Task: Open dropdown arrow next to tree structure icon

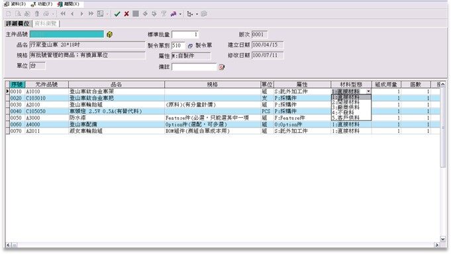Action: pos(197,14)
